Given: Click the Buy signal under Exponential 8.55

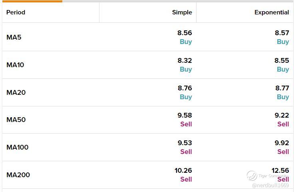Looking at the screenshot, I should click(x=283, y=69).
